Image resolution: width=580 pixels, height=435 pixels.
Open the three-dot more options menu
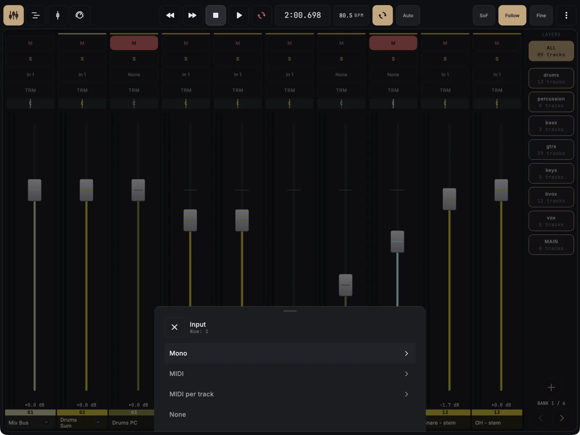(566, 15)
